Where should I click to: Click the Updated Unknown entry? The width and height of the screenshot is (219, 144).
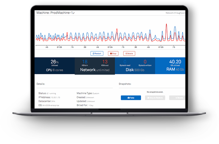86,101
